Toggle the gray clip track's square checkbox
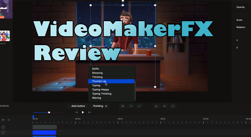This screenshot has height=137, width=251. point(3,127)
